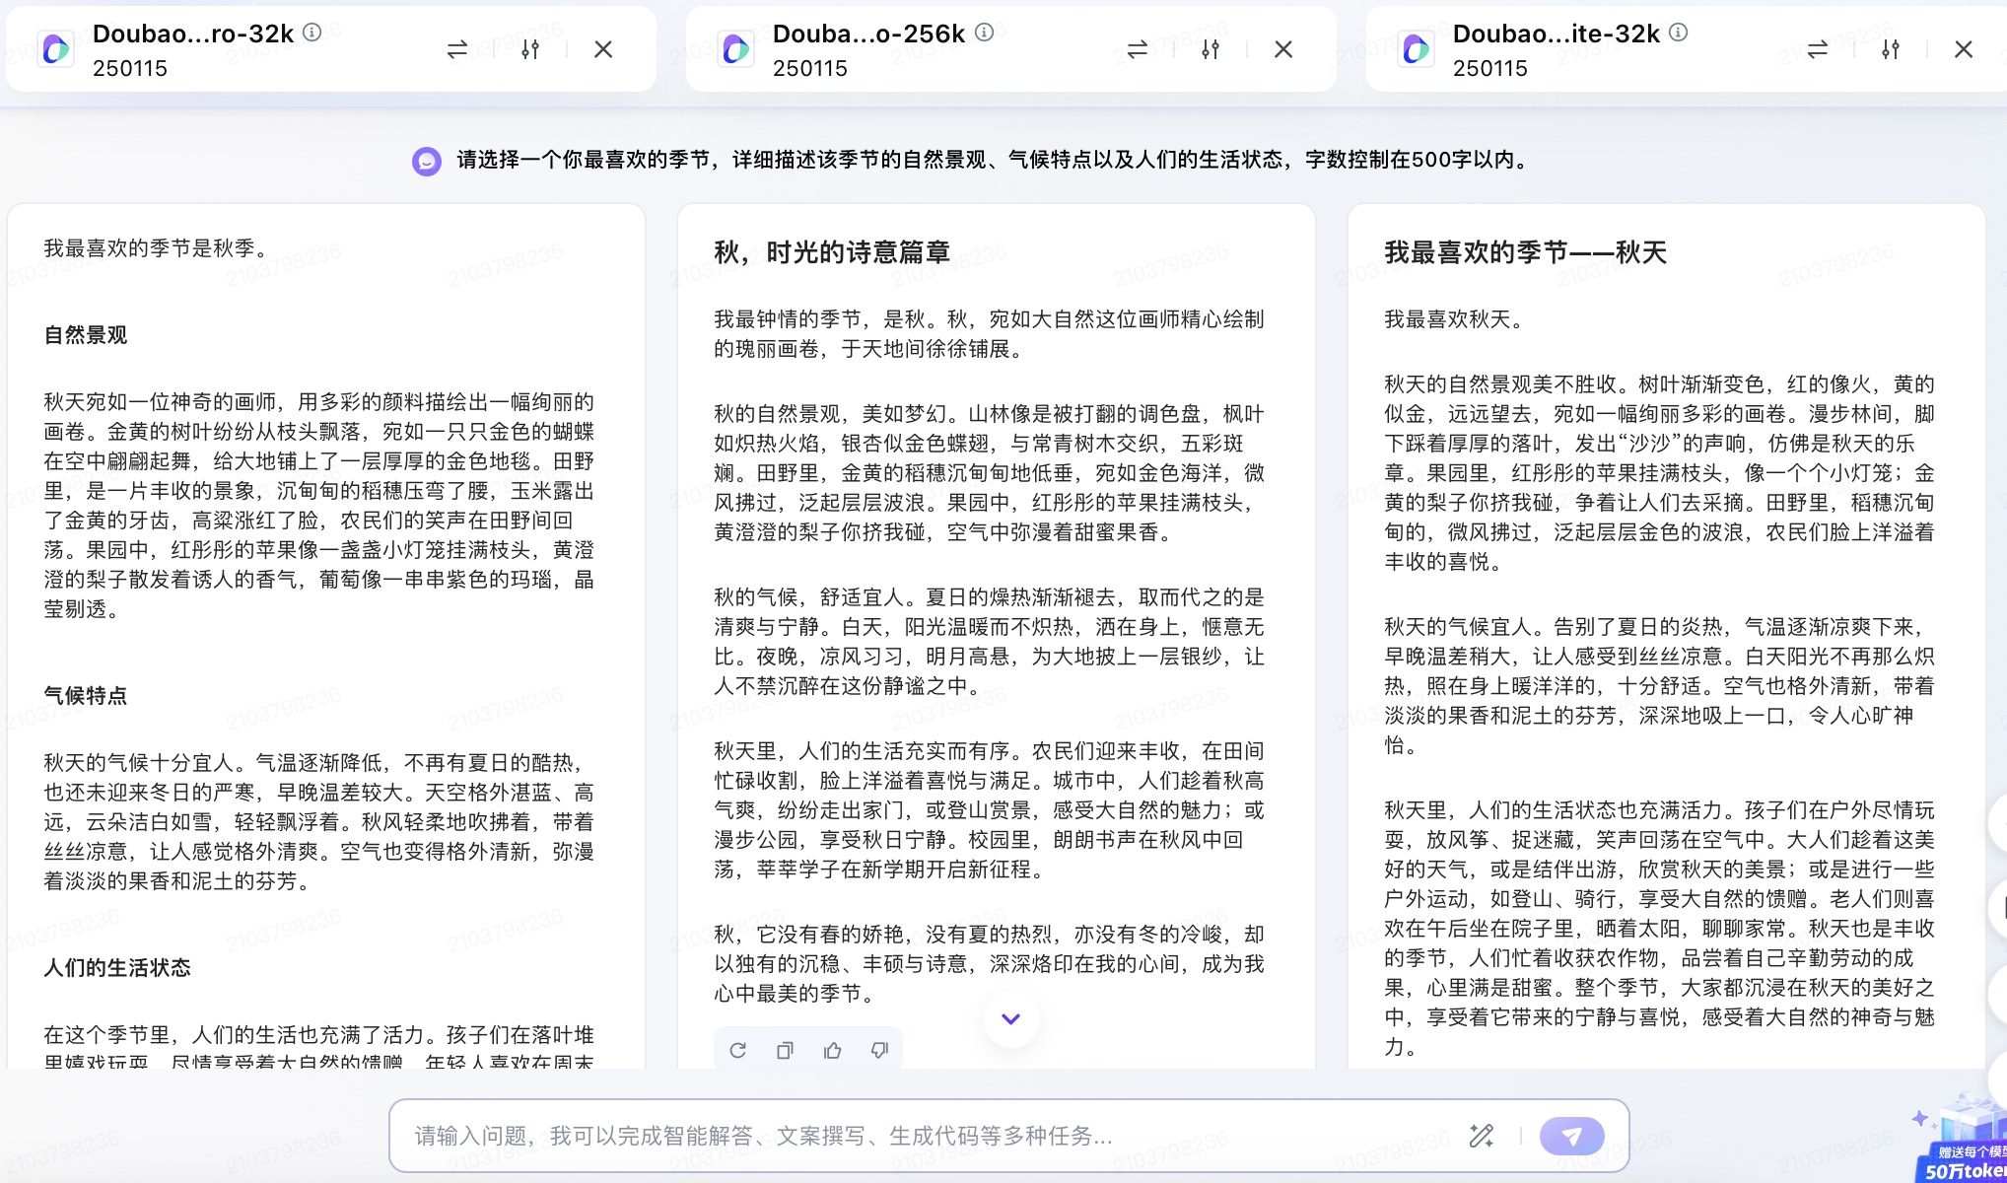Viewport: 2007px width, 1183px height.
Task: Open parameter settings for Doubao-pro-32k panel
Action: pyautogui.click(x=530, y=49)
